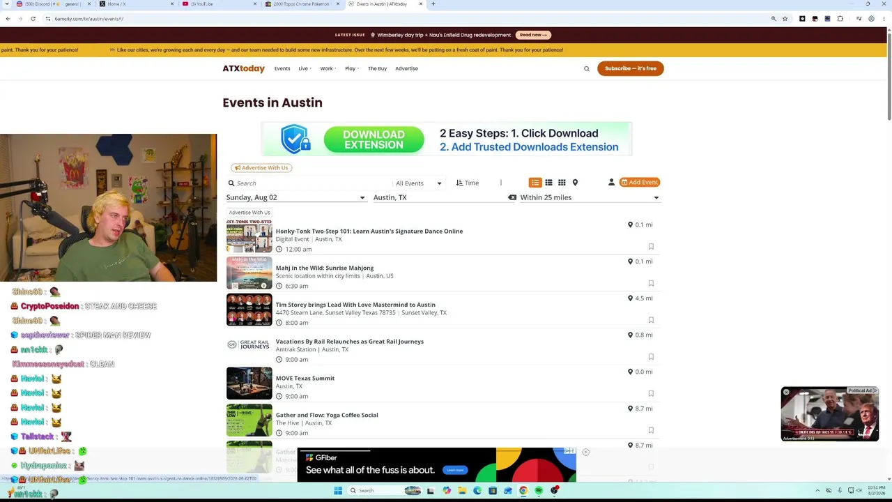Click the GFiber Learn more button

[x=454, y=471]
